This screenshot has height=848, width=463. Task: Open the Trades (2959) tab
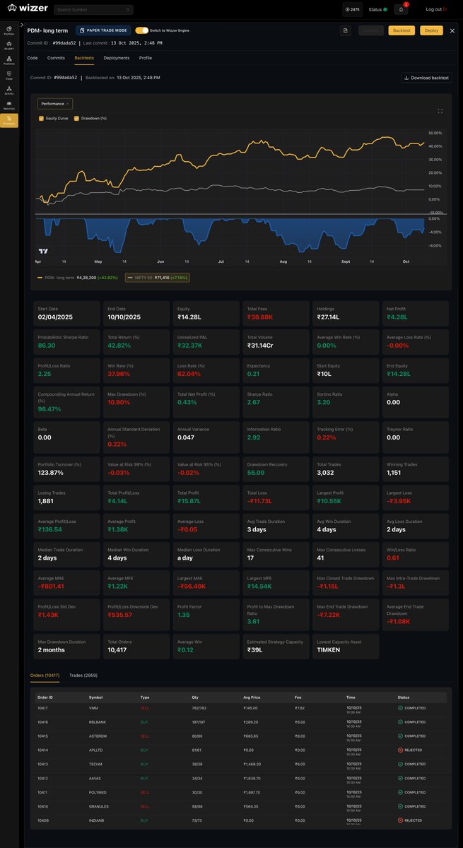click(83, 676)
